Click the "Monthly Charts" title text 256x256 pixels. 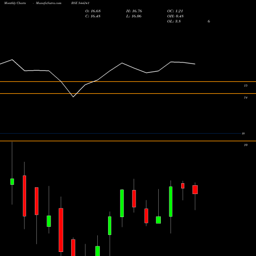click(x=15, y=3)
